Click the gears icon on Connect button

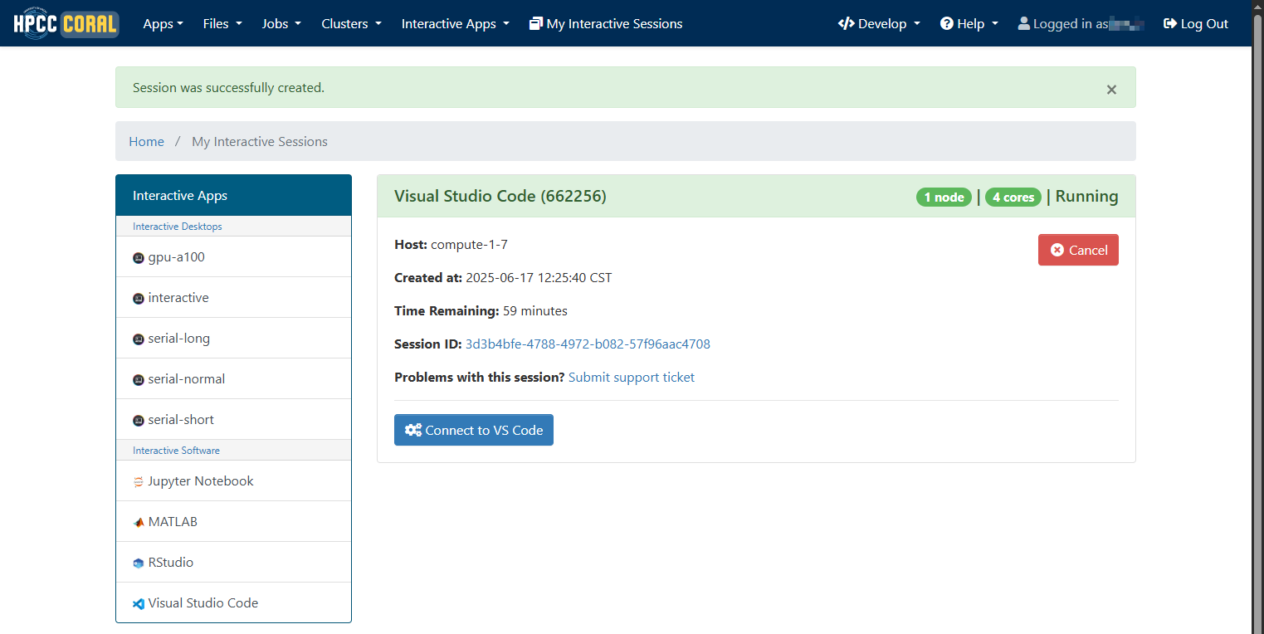point(413,430)
